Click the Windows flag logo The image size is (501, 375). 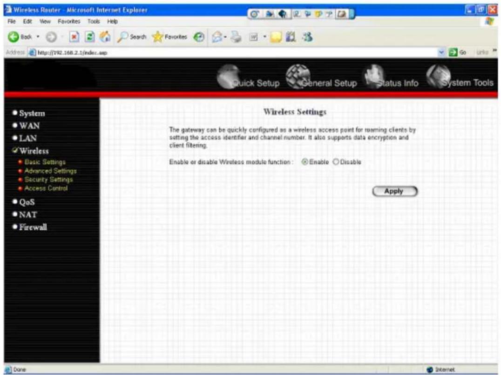click(x=489, y=21)
